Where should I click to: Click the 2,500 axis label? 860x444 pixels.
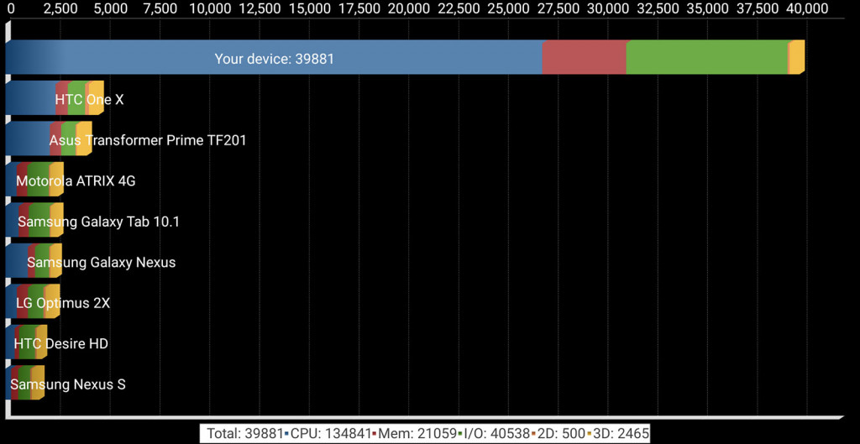[x=60, y=9]
